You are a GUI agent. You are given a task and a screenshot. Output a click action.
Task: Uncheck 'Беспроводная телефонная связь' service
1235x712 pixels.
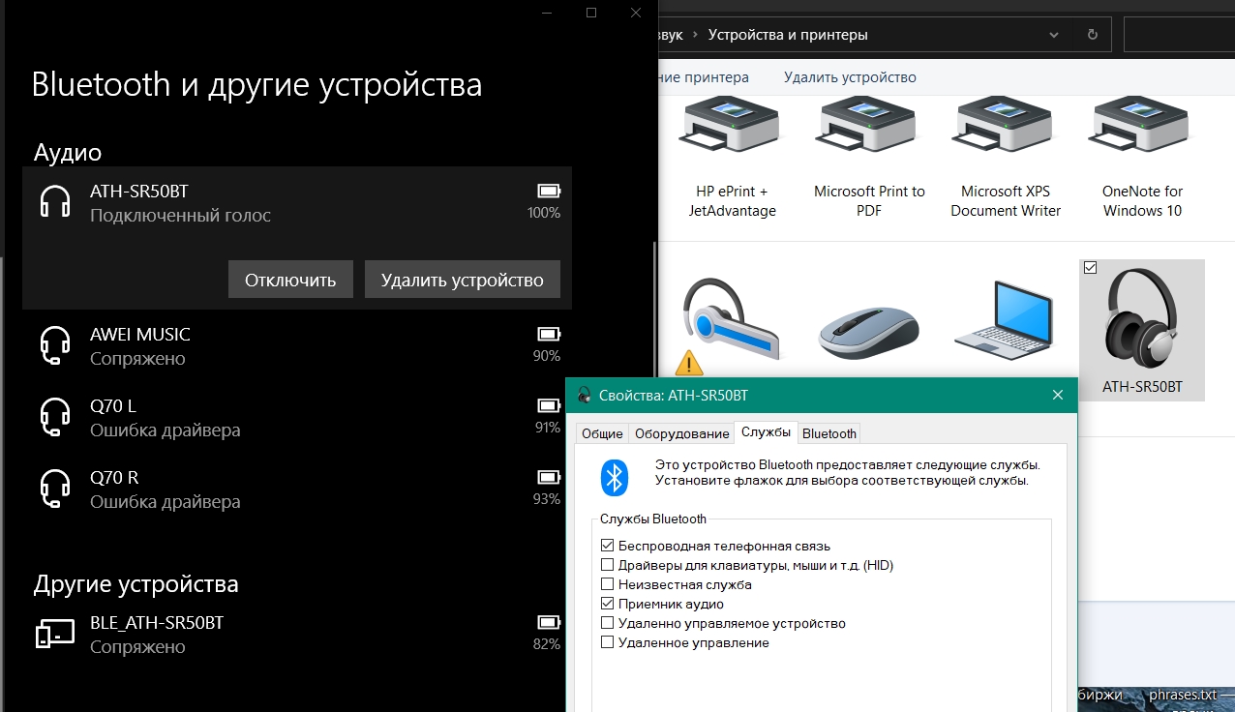coord(608,546)
